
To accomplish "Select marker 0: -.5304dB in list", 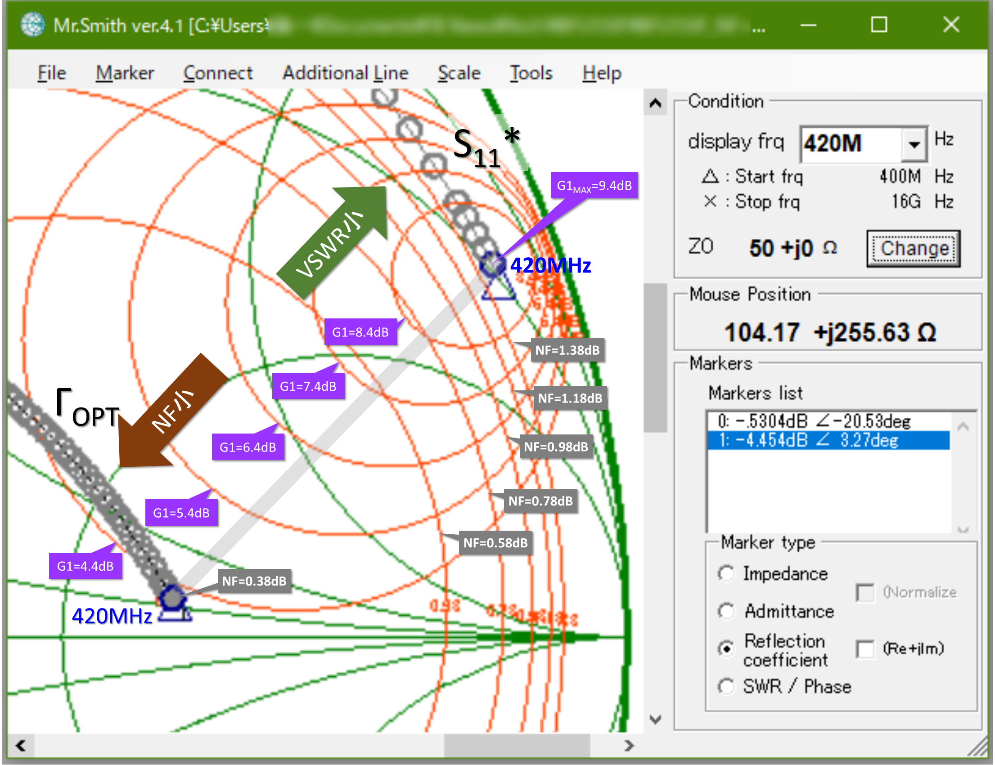I will tap(828, 421).
